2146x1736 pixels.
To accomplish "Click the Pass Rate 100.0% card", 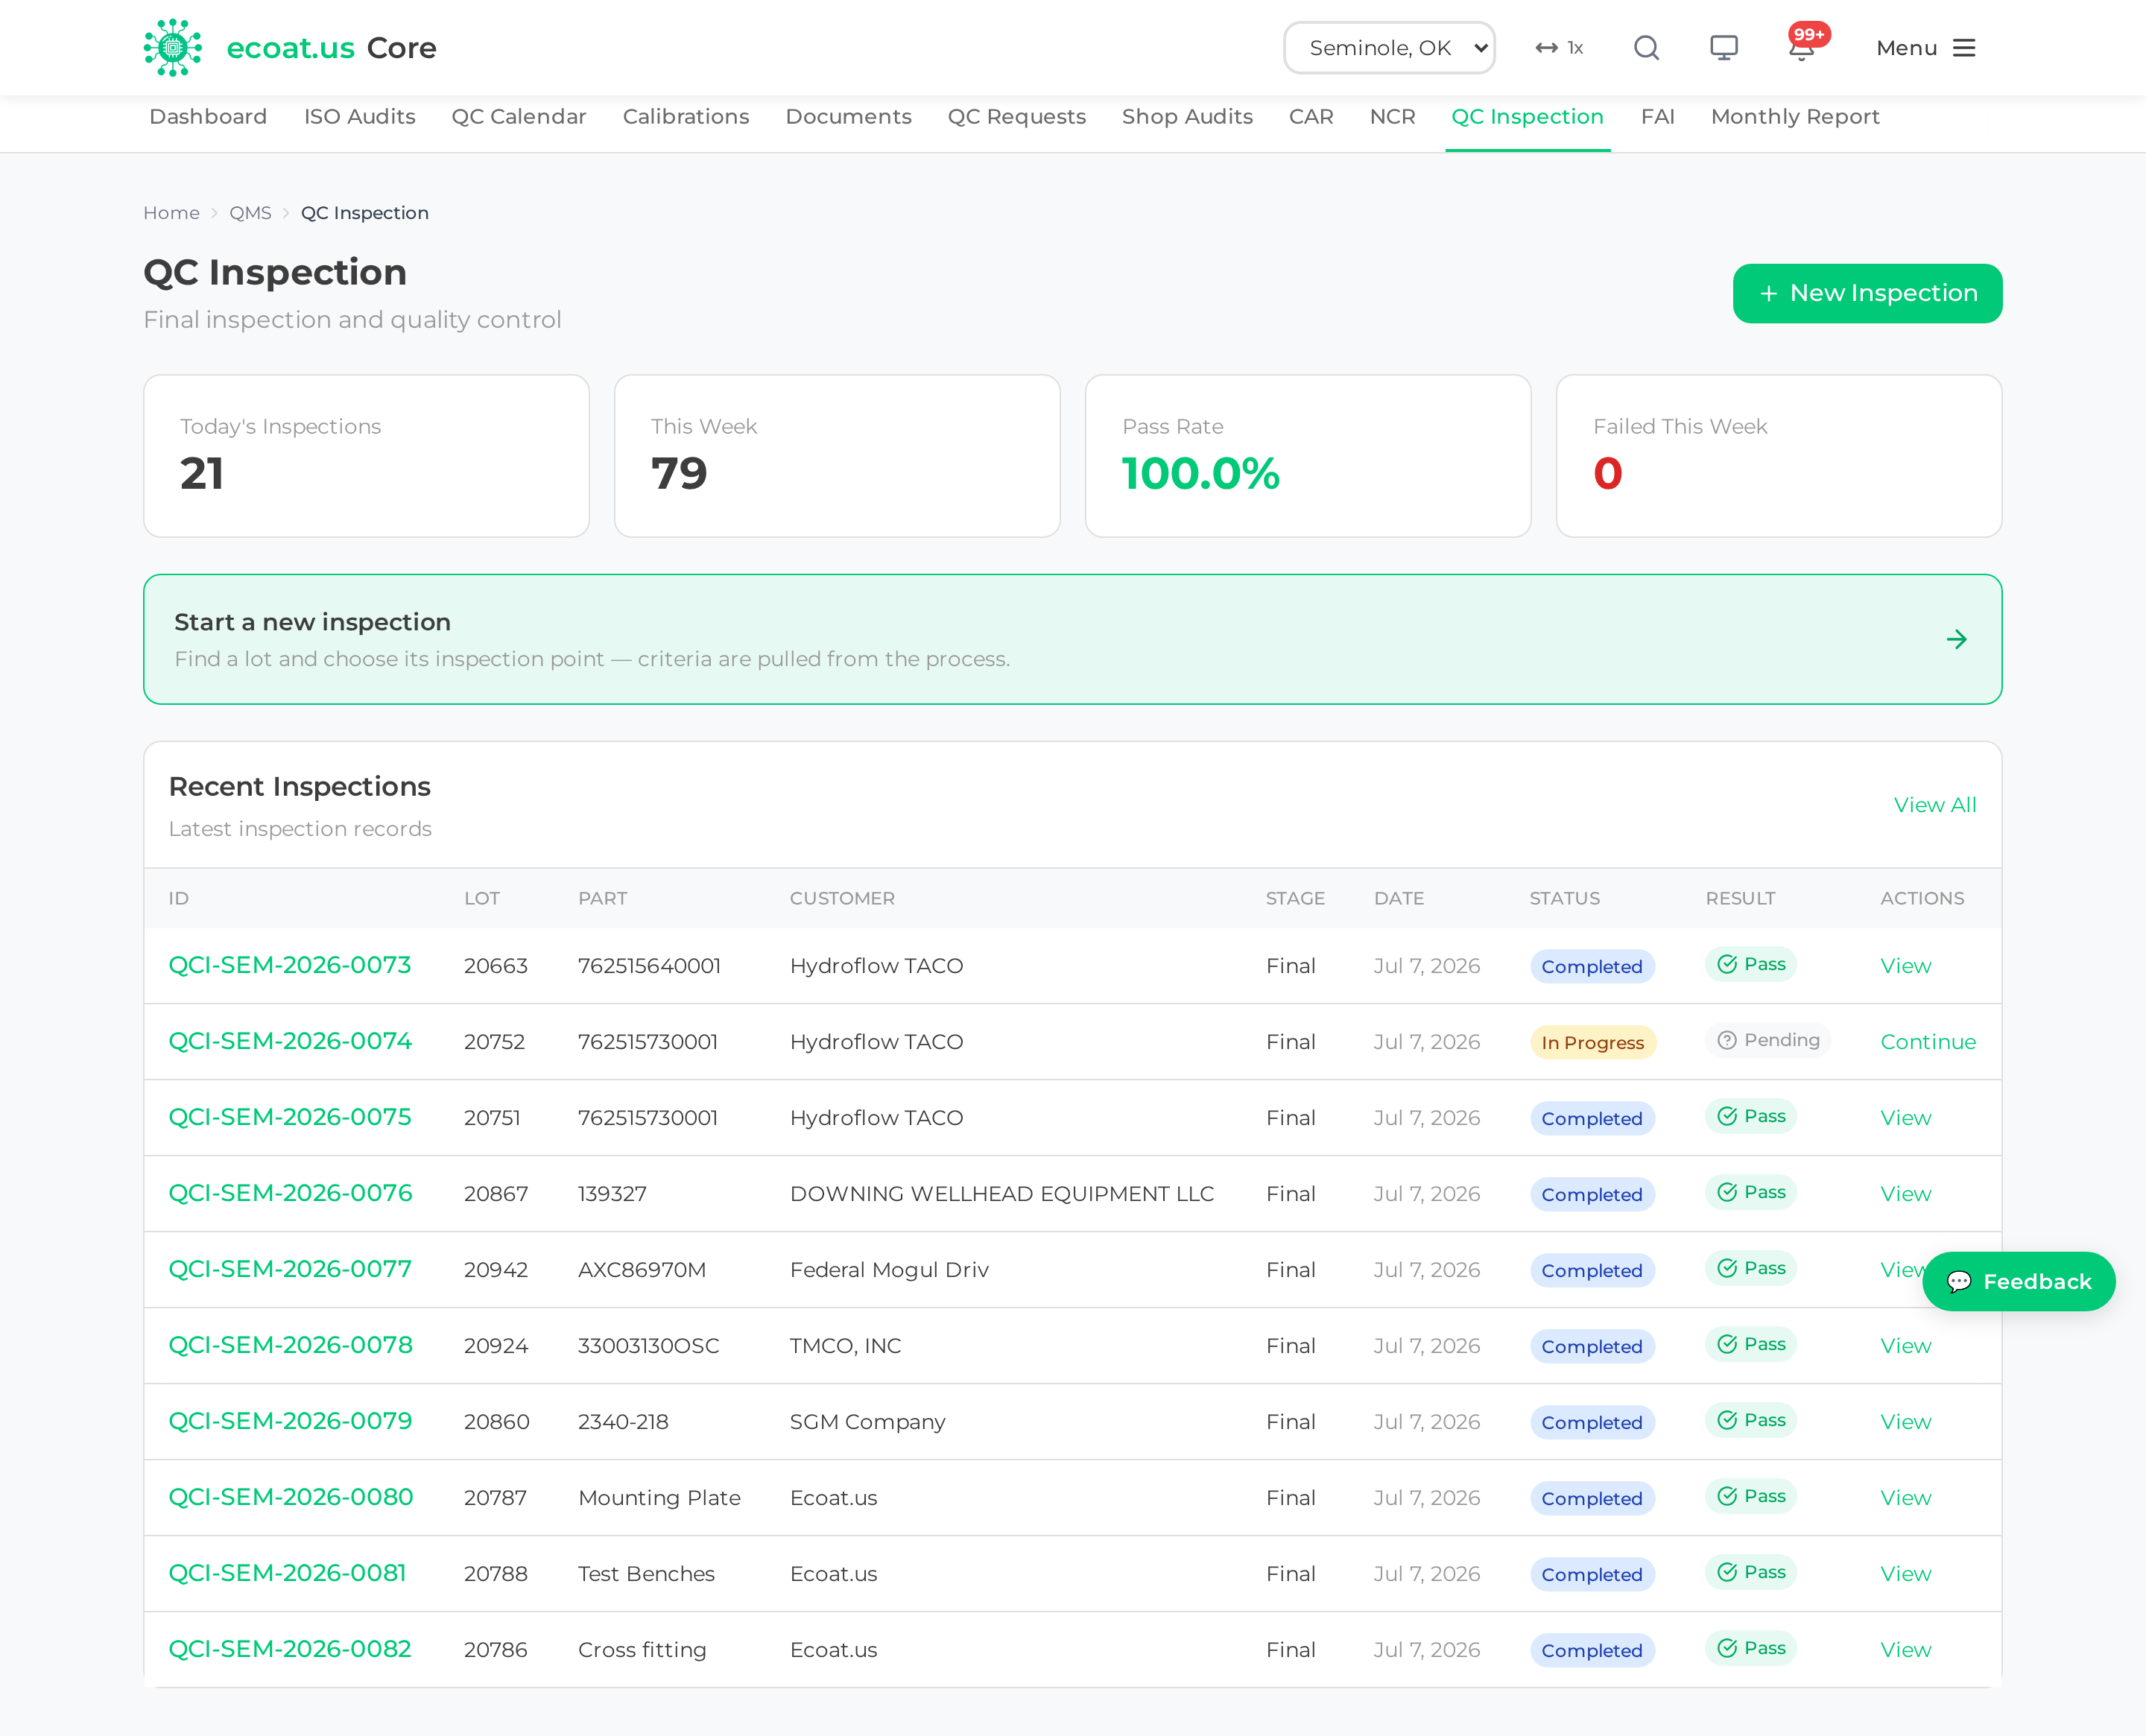I will click(1307, 456).
